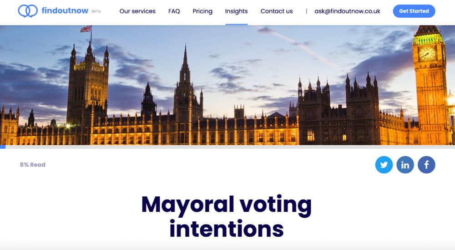Viewport: 455px width, 250px height.
Task: Click the Union Jack flag atop tower
Action: pos(86,29)
